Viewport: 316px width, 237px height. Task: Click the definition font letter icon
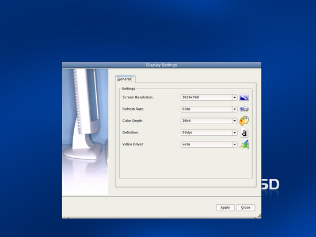pyautogui.click(x=244, y=133)
